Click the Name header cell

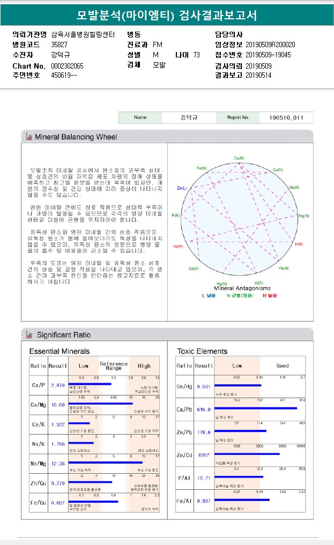coord(140,117)
